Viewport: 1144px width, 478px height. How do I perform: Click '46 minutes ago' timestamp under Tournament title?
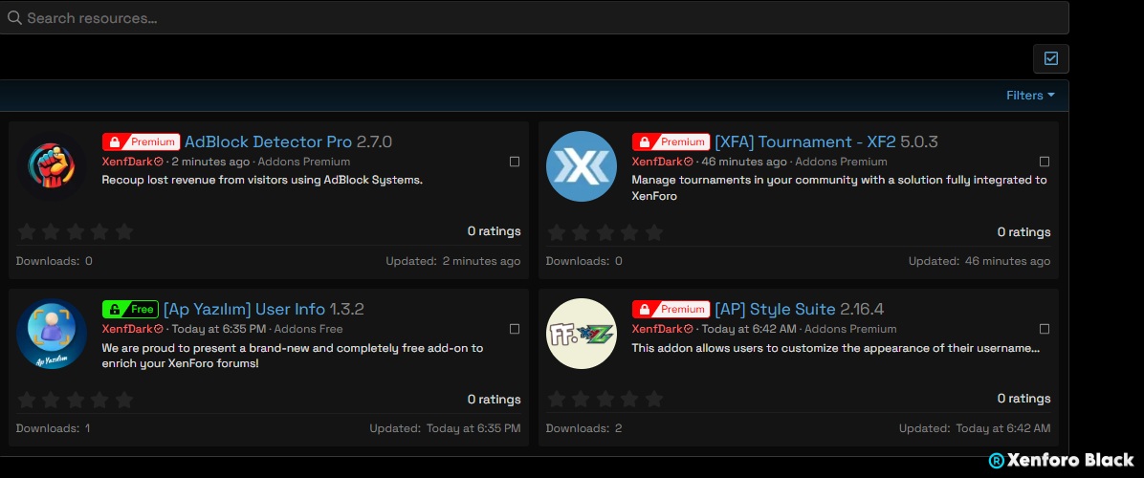point(744,162)
